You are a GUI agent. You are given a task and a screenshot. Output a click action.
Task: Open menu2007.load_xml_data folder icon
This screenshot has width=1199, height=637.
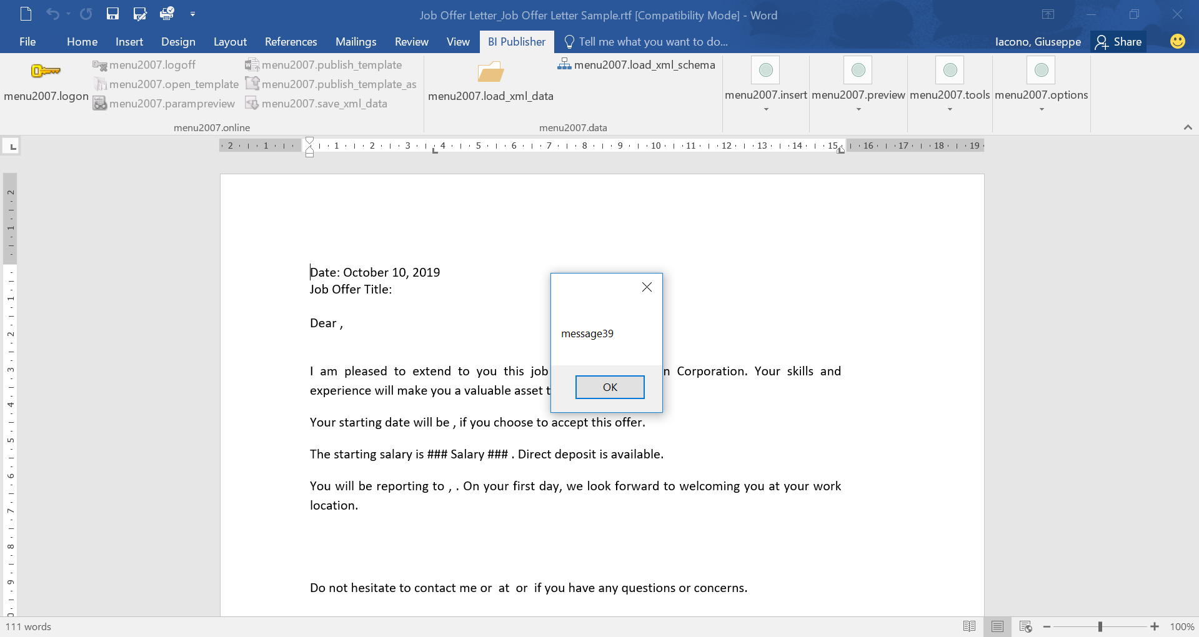tap(491, 74)
